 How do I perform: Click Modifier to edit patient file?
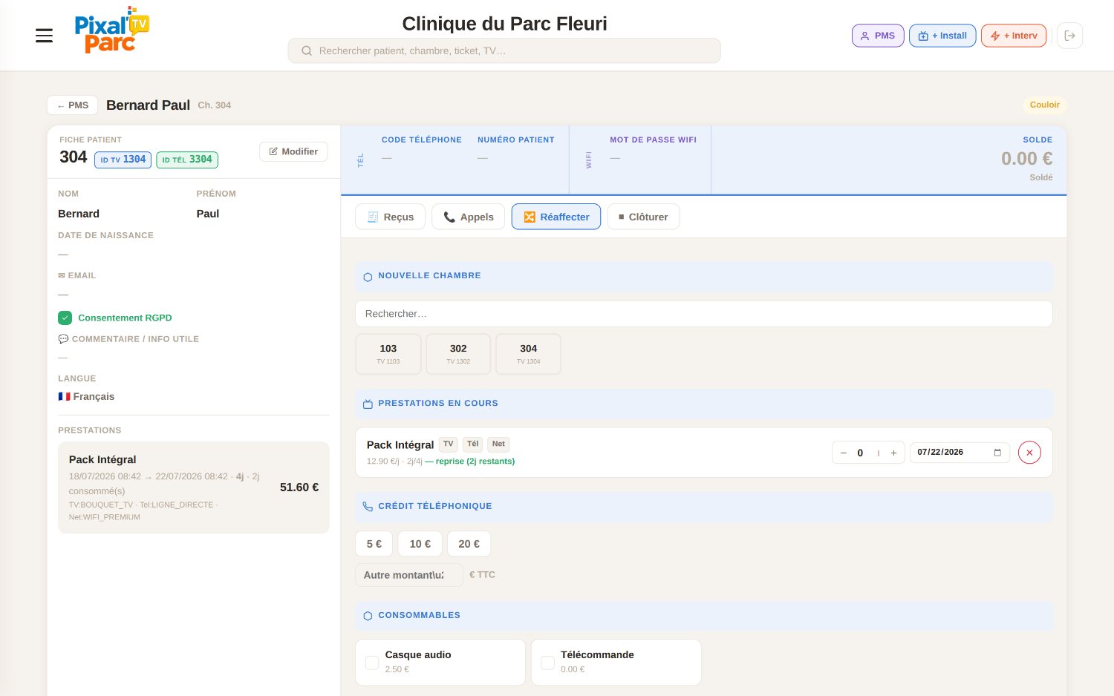(293, 151)
